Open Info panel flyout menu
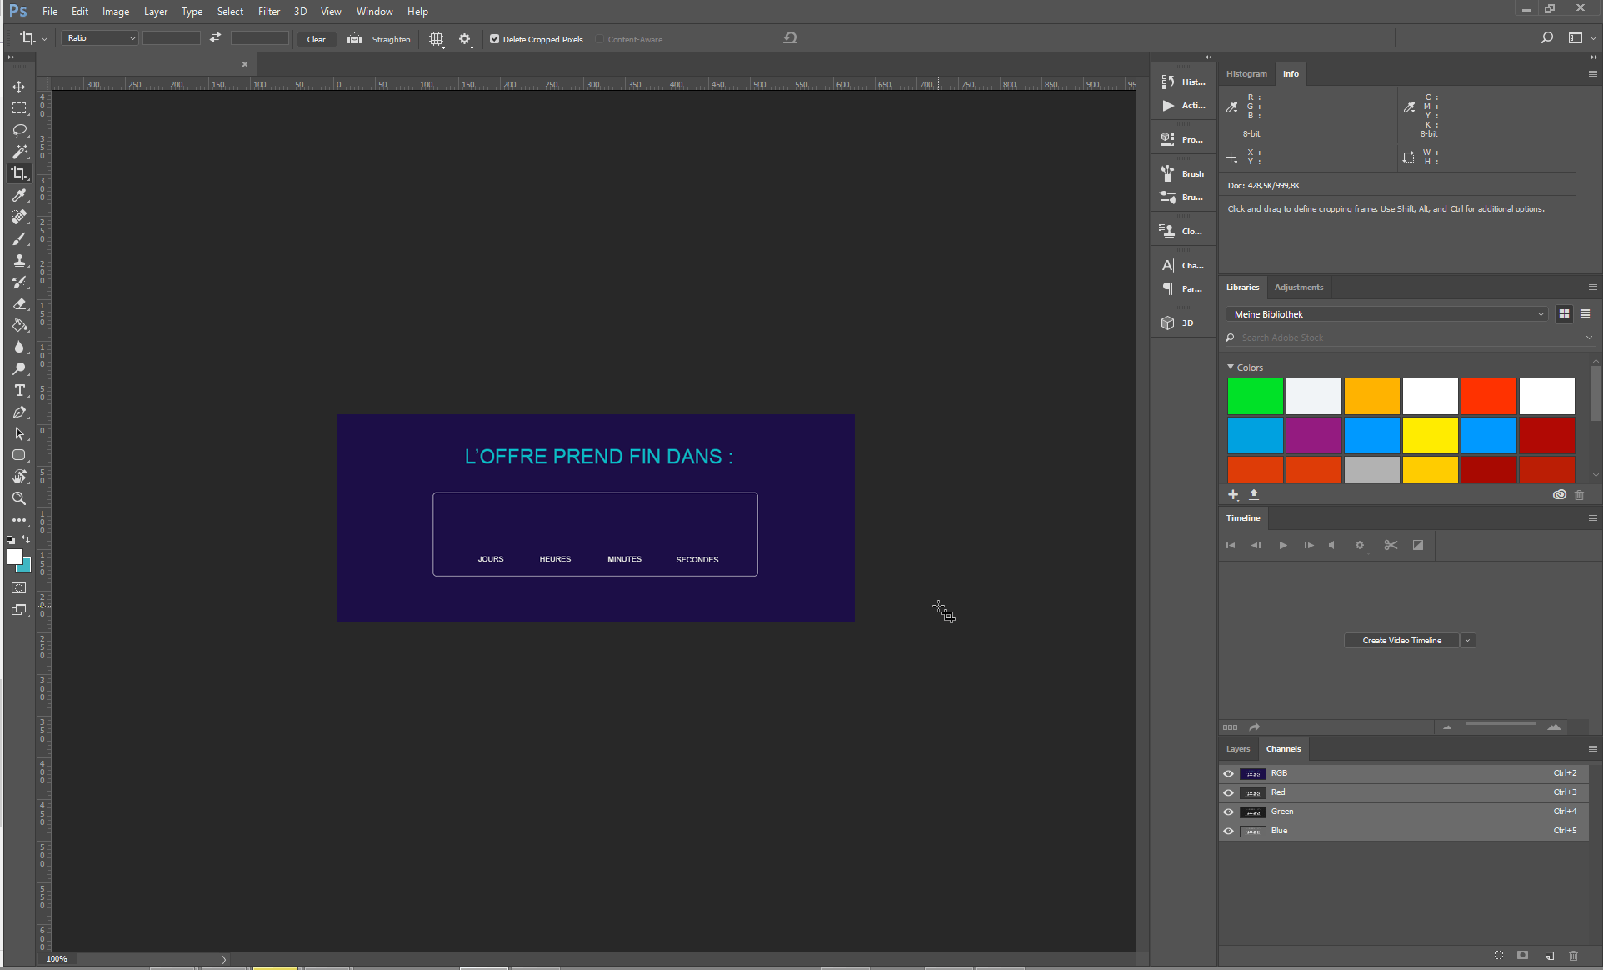 pyautogui.click(x=1592, y=74)
